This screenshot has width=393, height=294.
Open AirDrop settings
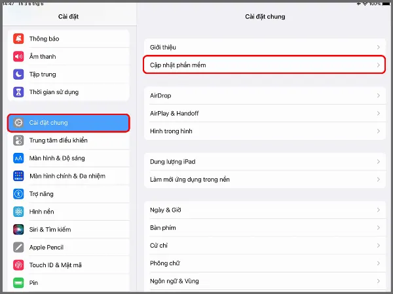pos(265,95)
